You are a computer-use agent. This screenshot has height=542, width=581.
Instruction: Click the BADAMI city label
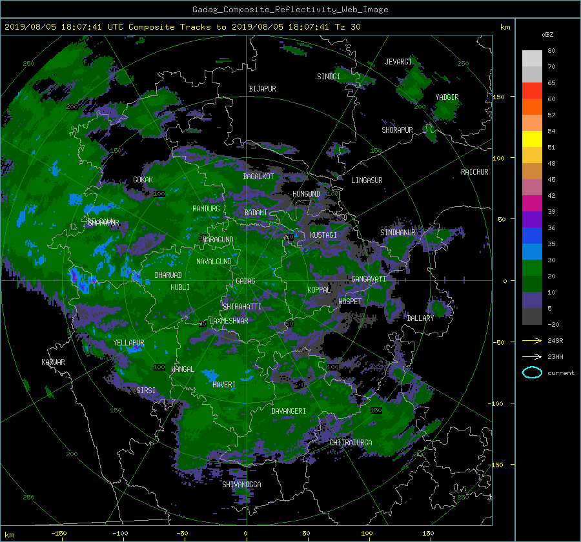(x=256, y=213)
